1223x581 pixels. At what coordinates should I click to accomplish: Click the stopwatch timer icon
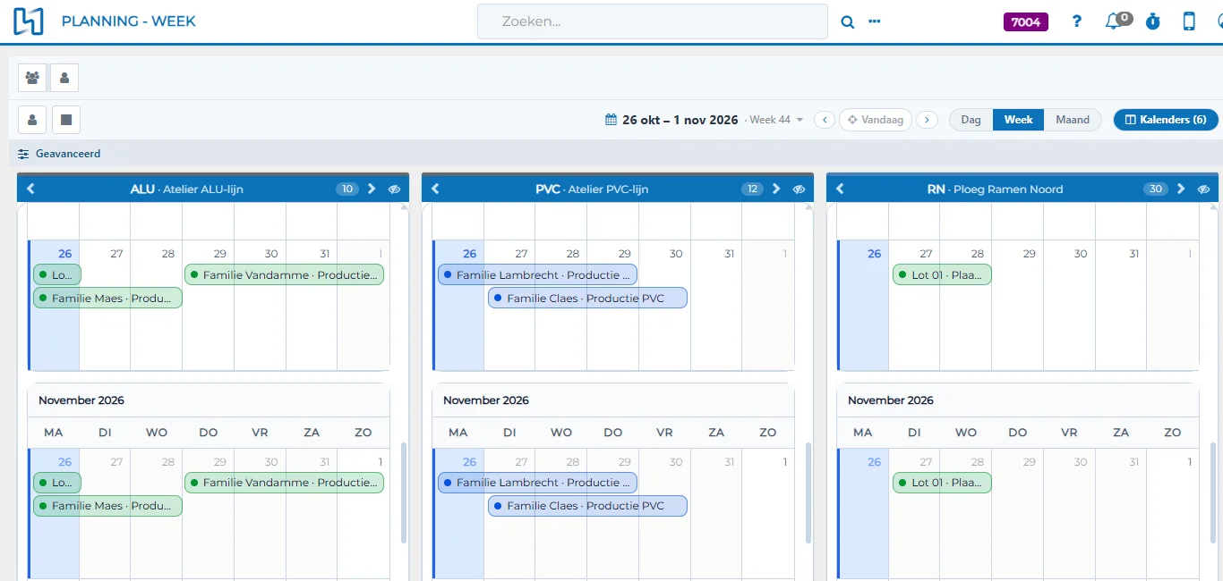[1153, 21]
